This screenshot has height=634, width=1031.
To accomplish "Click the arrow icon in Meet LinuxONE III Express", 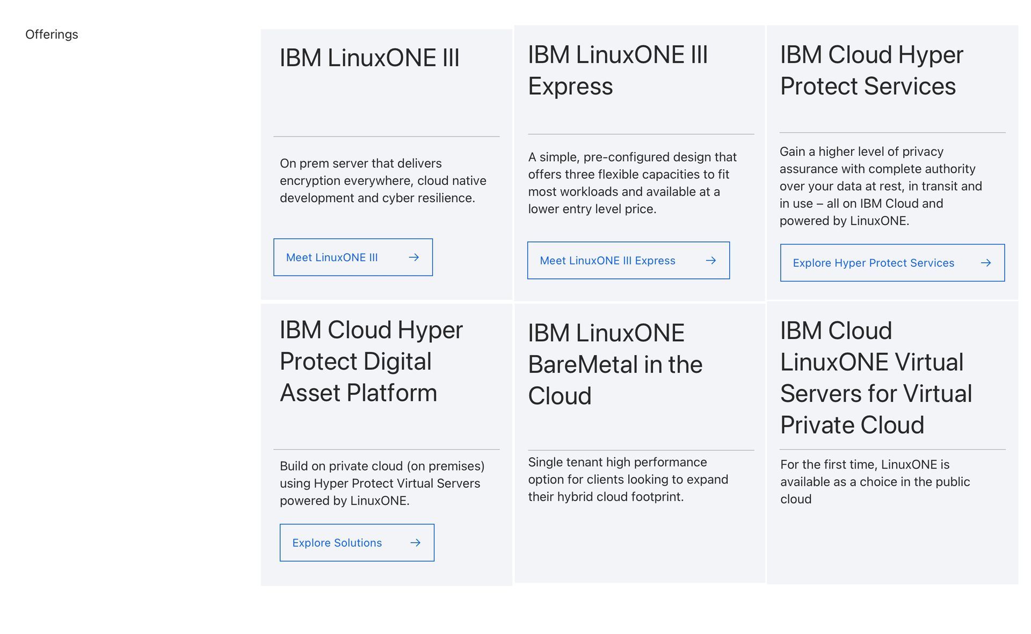I will [x=711, y=261].
